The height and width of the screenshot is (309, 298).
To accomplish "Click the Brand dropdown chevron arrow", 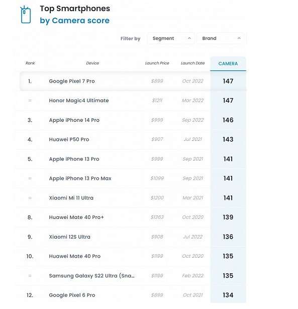I will 239,38.
